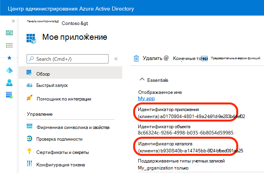Open Фирменная символика и свойства
The image size is (264, 173).
click(x=73, y=127)
